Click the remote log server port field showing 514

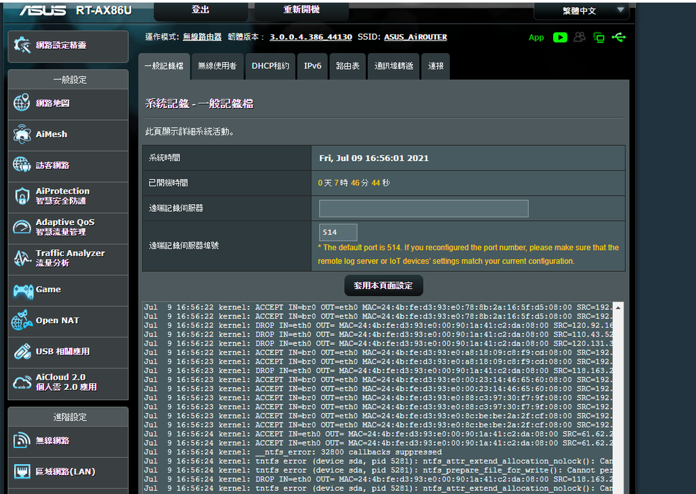click(338, 233)
